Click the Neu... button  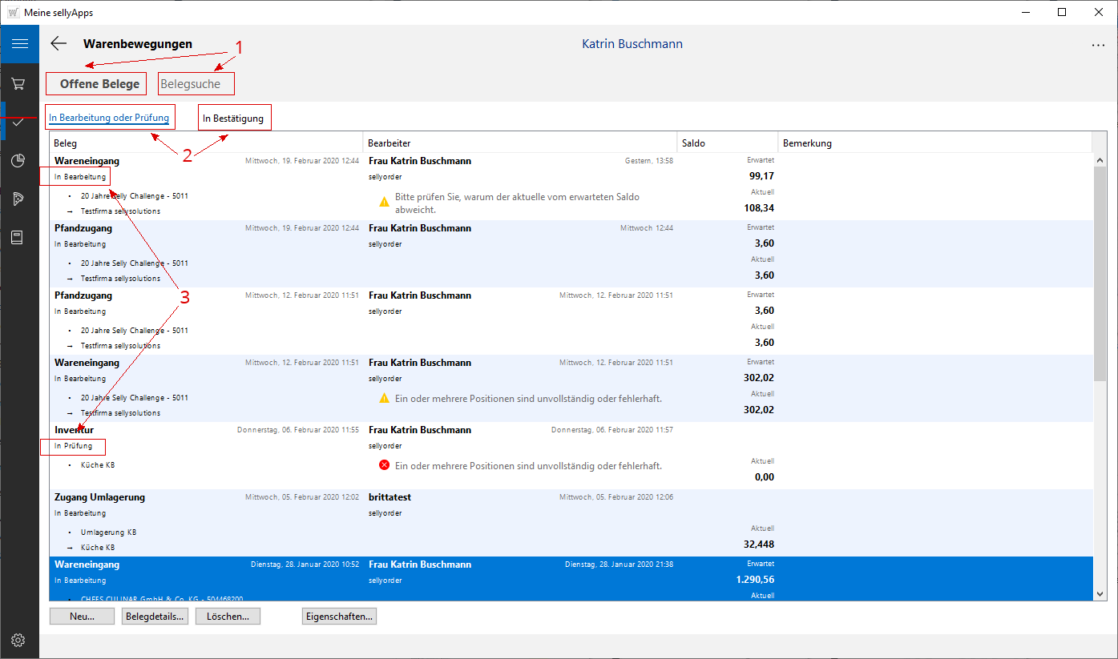[x=82, y=617]
